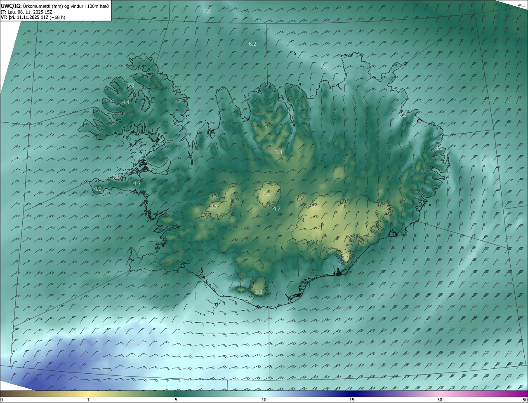Click the color scale at label 5
The image size is (528, 403).
(176, 400)
